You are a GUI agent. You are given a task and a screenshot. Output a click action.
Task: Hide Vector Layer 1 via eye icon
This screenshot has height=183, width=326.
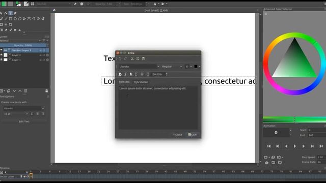pos(1,50)
